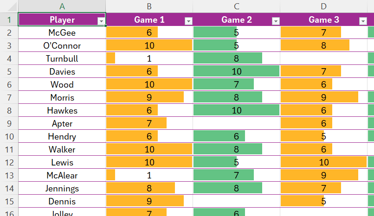Open the Game 1 filter dropdown
Screen dimensions: 374x216
[x=188, y=21]
